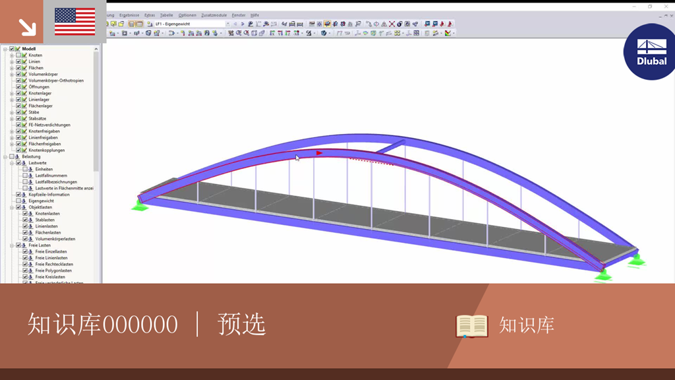Collapse the Belastung tree node

5,157
